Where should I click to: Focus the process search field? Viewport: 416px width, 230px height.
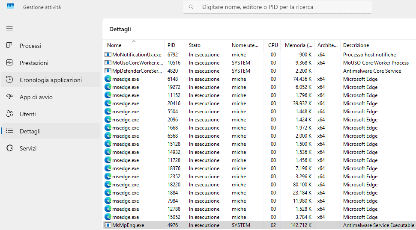coord(277,7)
